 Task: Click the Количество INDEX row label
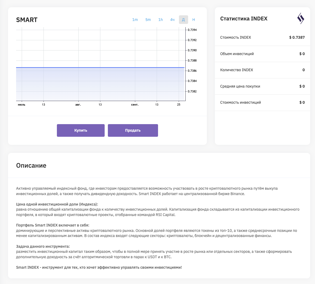coord(236,70)
